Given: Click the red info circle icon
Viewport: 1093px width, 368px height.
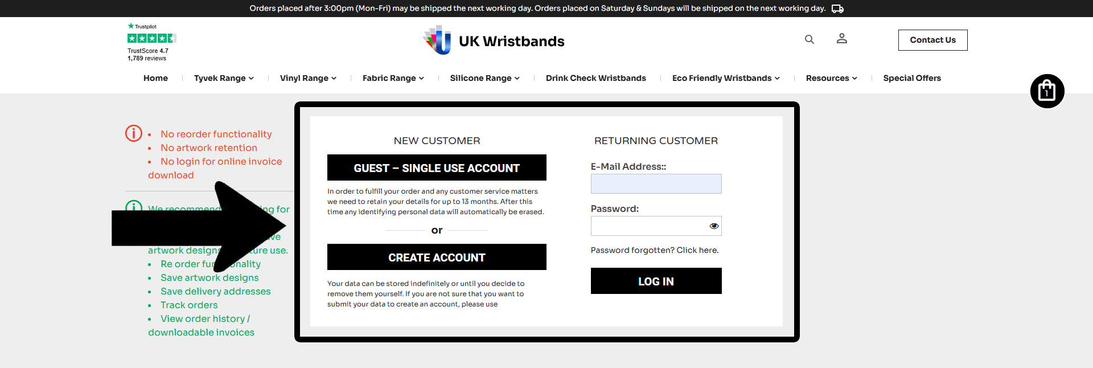Looking at the screenshot, I should [x=134, y=133].
